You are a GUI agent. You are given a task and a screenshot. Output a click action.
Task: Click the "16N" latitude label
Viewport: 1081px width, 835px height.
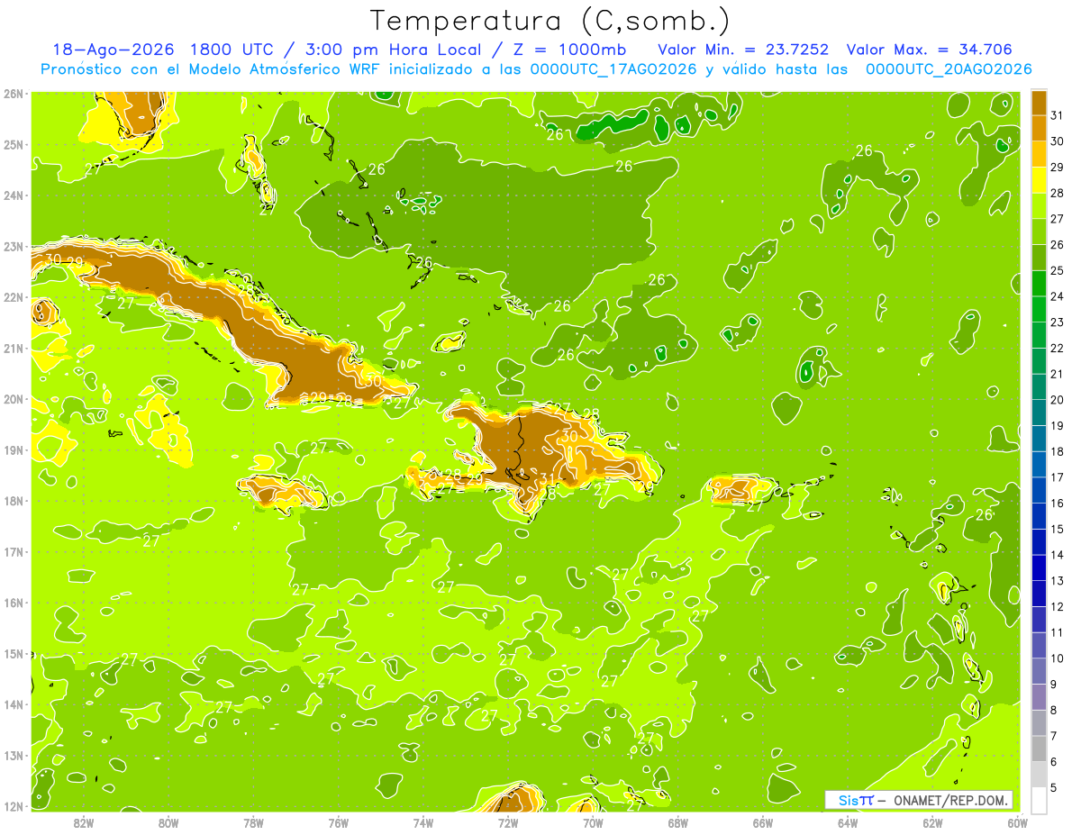13,603
